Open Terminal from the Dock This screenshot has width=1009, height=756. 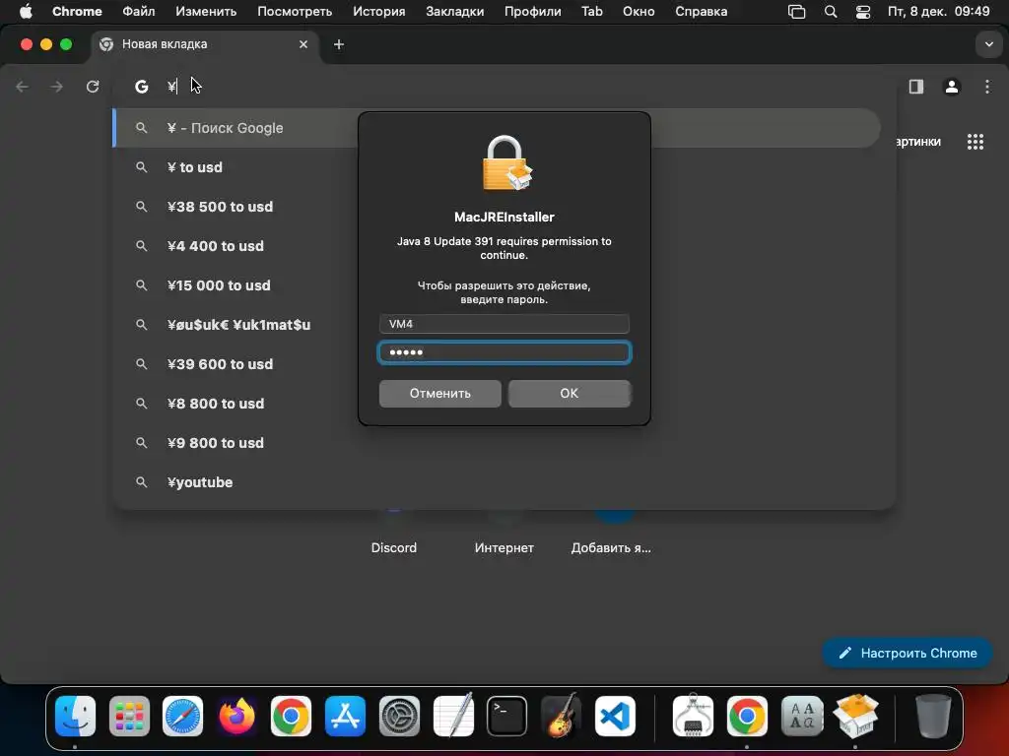[506, 717]
